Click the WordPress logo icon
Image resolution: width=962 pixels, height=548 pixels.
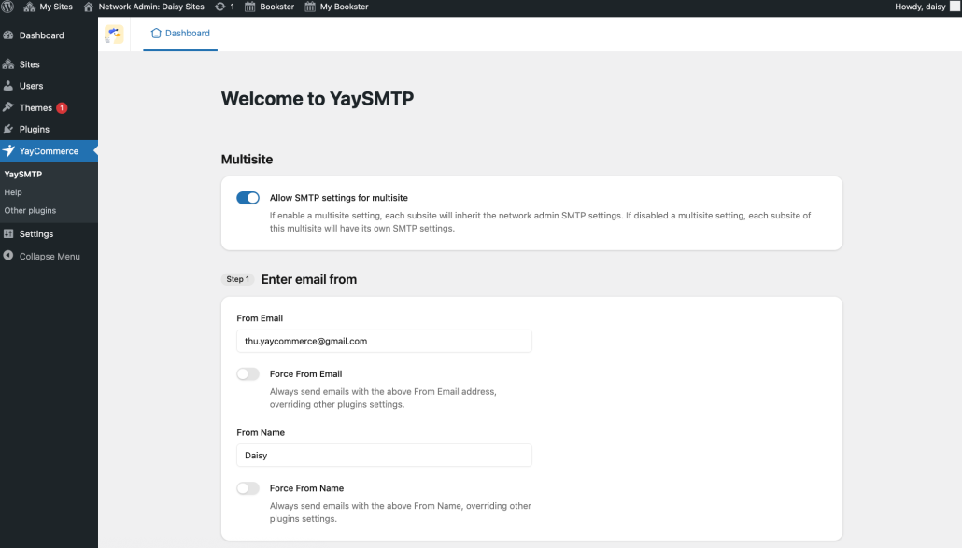10,7
